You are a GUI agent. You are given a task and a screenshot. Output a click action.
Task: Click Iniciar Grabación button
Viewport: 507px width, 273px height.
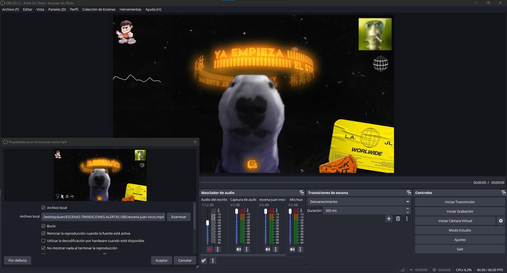point(460,211)
